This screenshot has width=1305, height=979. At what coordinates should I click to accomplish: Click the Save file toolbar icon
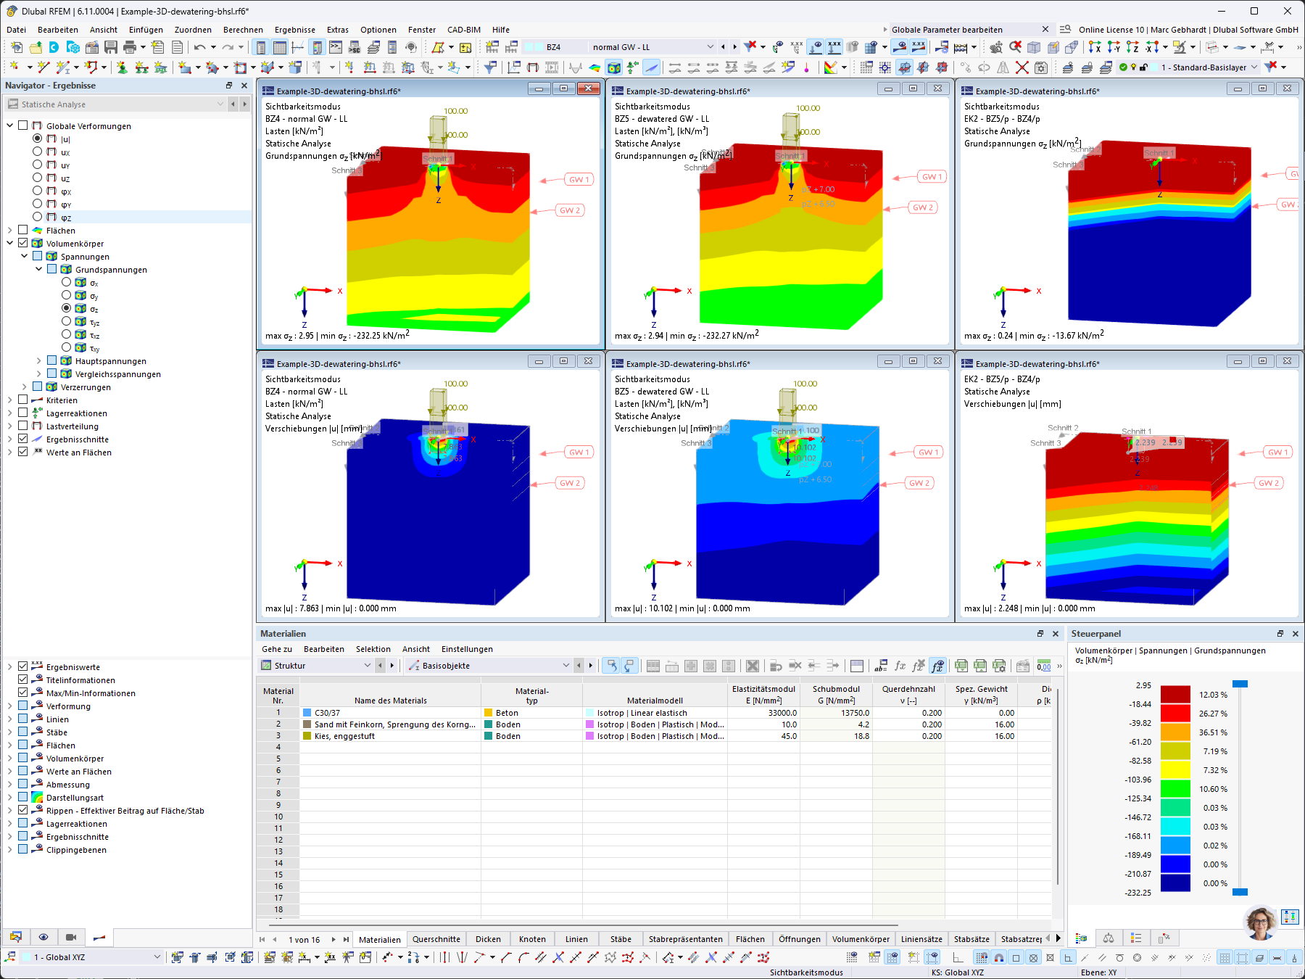pyautogui.click(x=111, y=47)
